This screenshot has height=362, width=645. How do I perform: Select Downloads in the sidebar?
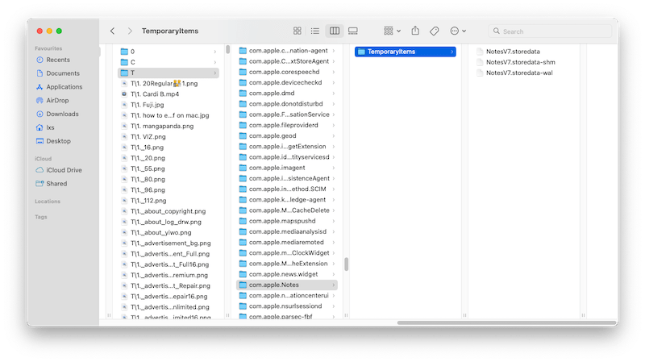point(61,114)
